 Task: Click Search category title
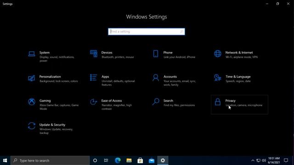[168, 101]
